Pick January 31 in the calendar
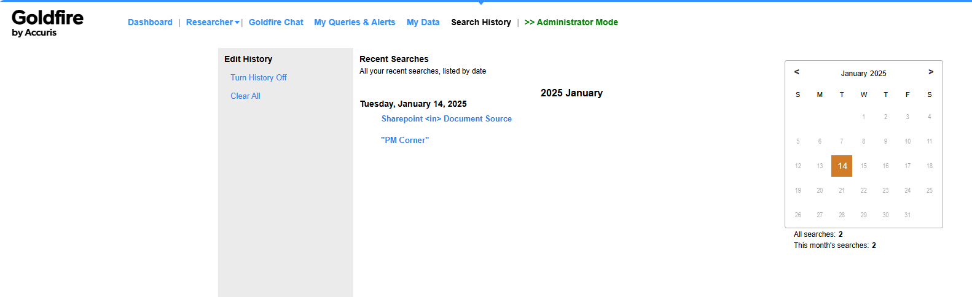The height and width of the screenshot is (297, 972). tap(907, 215)
